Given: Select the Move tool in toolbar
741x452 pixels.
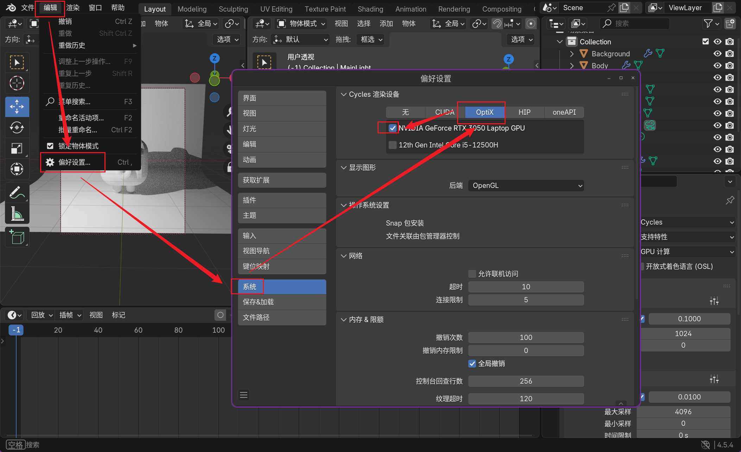Looking at the screenshot, I should pyautogui.click(x=17, y=107).
